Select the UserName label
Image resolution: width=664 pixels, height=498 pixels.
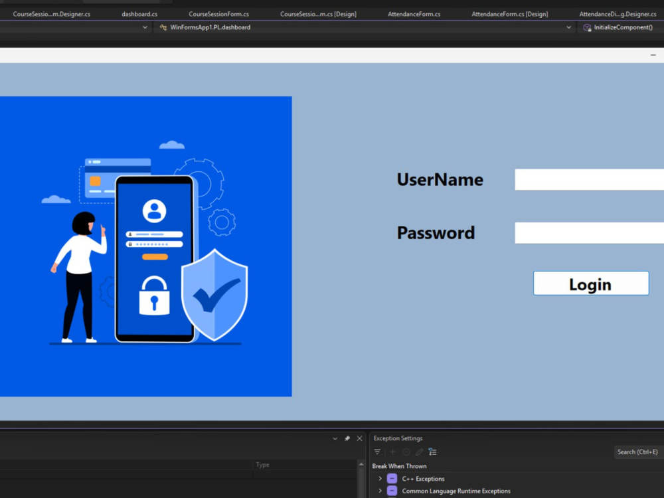[440, 179]
